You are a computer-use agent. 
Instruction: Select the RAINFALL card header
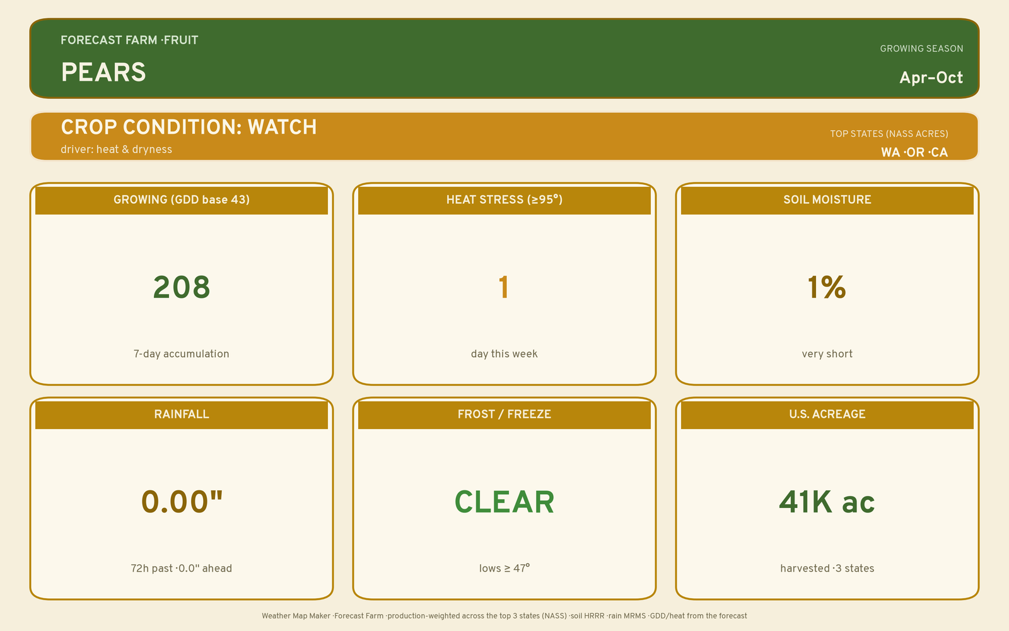pyautogui.click(x=182, y=415)
